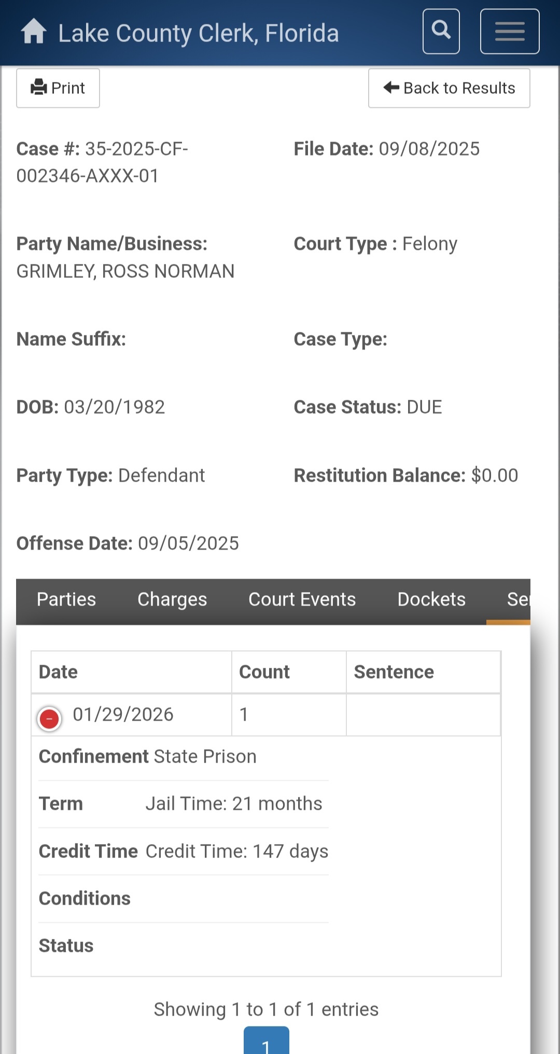Open the hamburger navigation menu
Viewport: 560px width, 1054px height.
click(509, 31)
